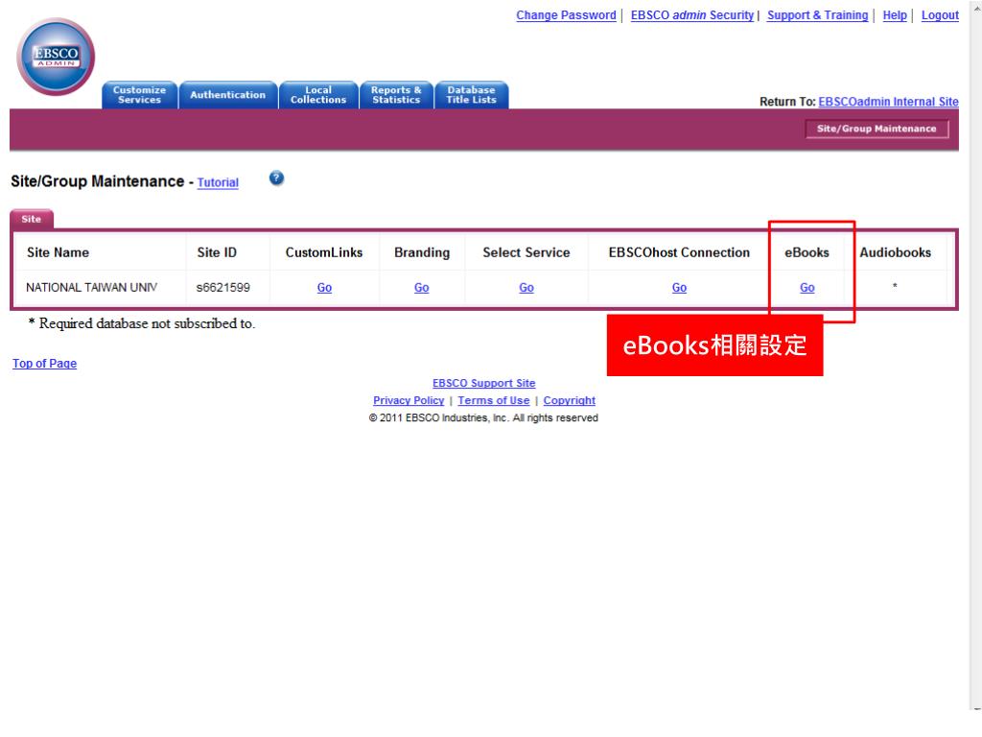The image size is (982, 737).
Task: Switch to the Authentication tab
Action: [228, 95]
